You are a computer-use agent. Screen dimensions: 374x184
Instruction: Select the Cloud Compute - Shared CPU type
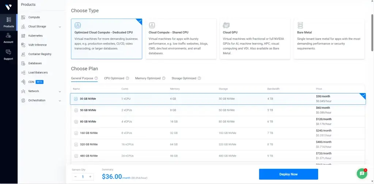point(181,39)
